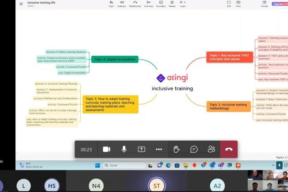Screen dimensions: 288x192
Task: Click the Topic tool in toolbar
Action: [111, 3]
